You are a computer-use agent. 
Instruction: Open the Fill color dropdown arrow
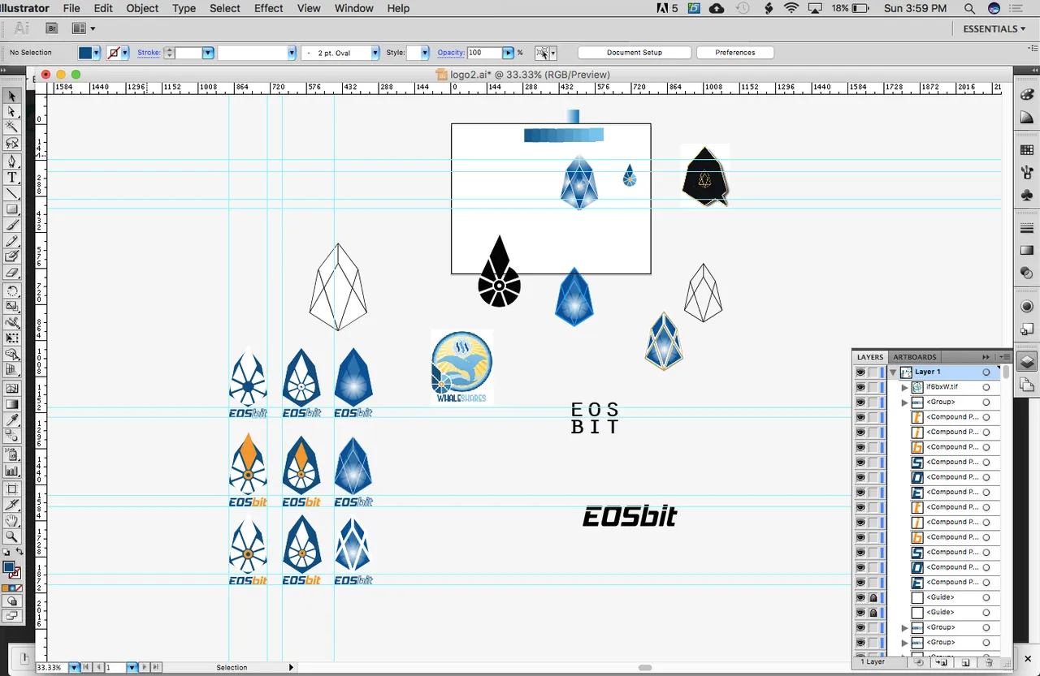pos(97,53)
